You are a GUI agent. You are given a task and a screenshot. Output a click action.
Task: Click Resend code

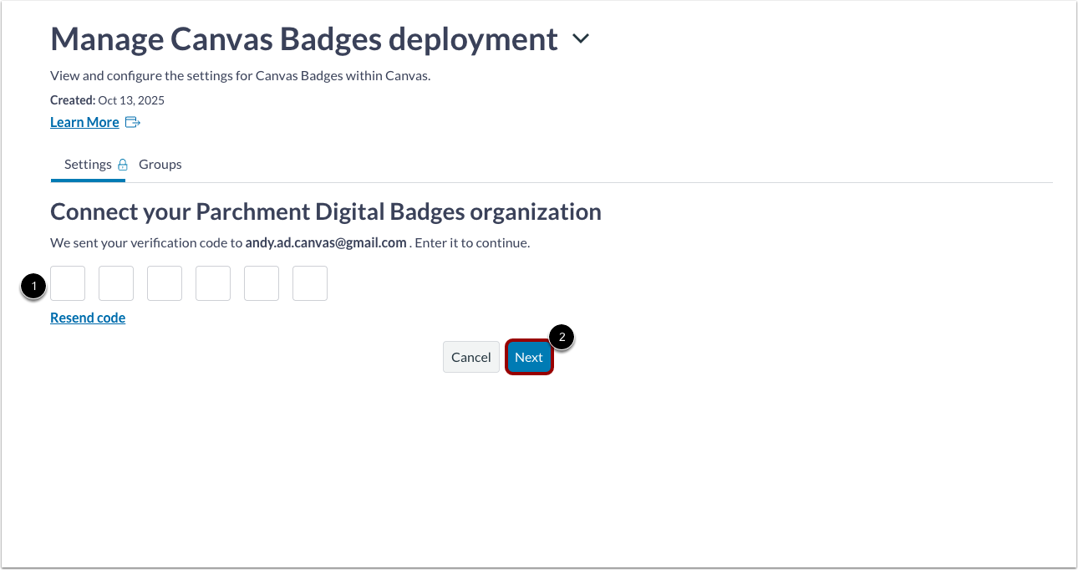pos(88,318)
